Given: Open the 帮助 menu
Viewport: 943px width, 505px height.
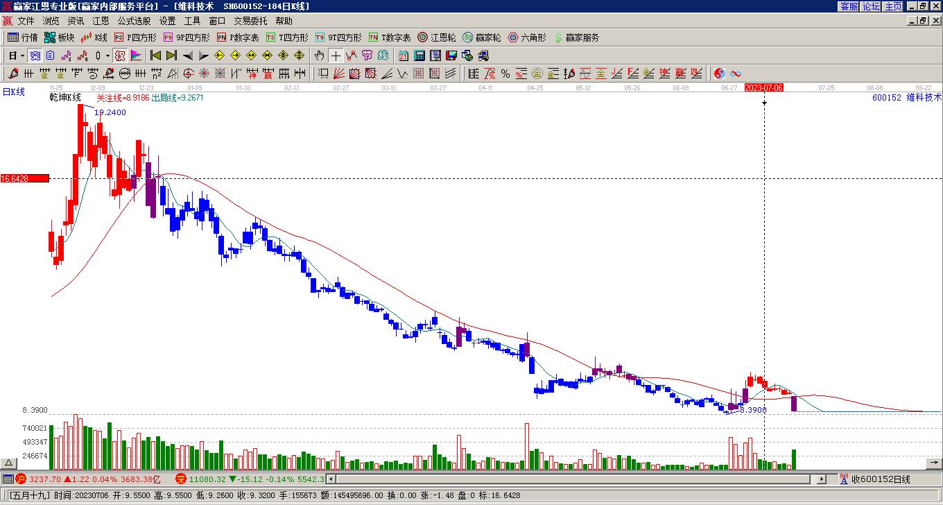Looking at the screenshot, I should click(x=284, y=21).
